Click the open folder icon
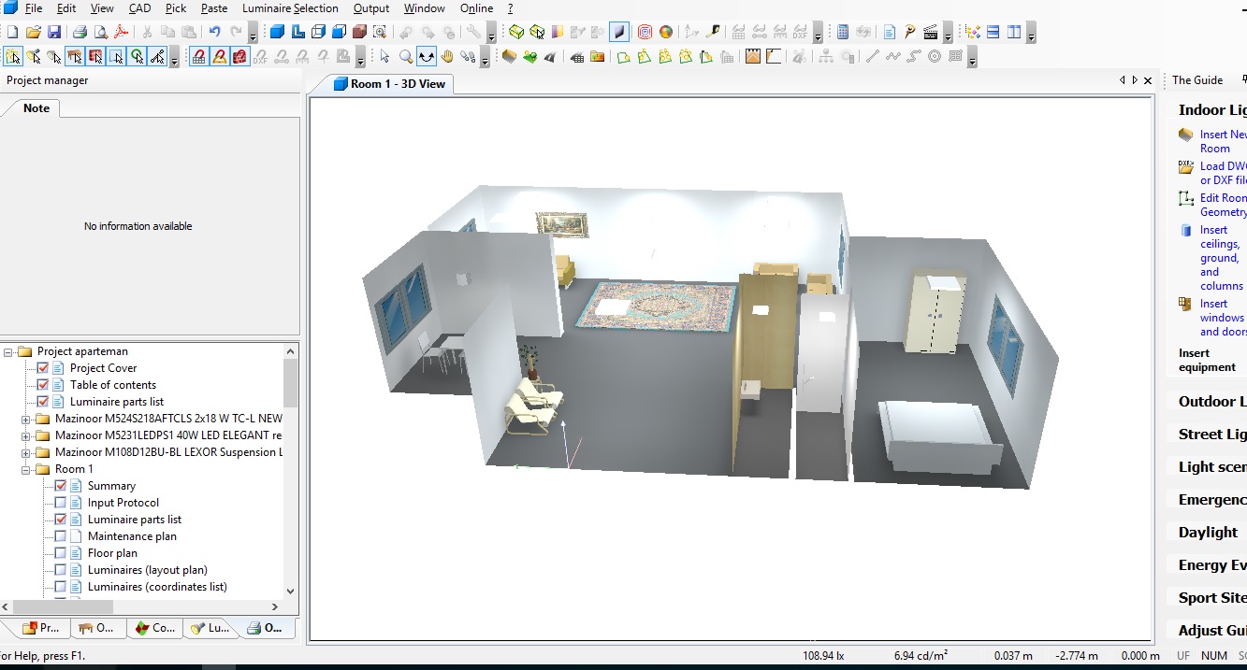The image size is (1247, 670). 33,32
